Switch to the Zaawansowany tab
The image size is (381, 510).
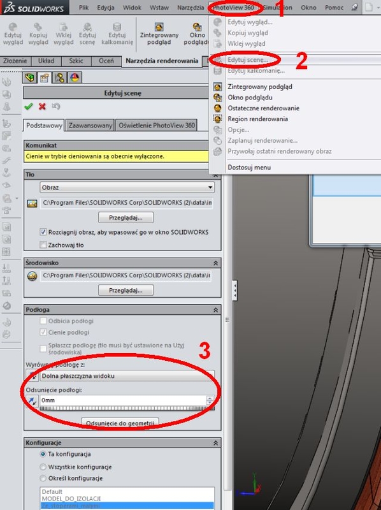click(x=90, y=125)
